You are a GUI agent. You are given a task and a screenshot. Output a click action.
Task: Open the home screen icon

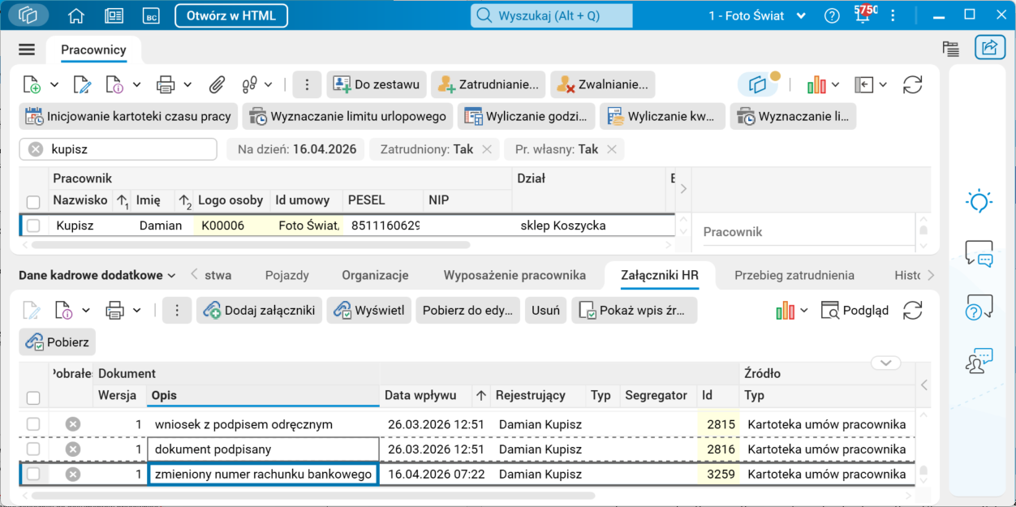[76, 15]
